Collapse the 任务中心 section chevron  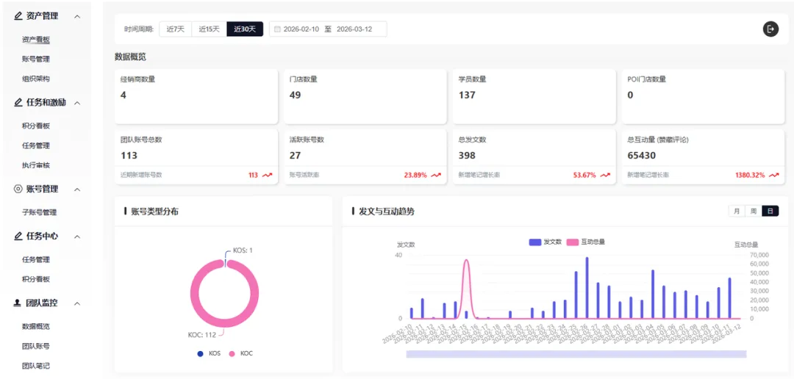click(77, 237)
